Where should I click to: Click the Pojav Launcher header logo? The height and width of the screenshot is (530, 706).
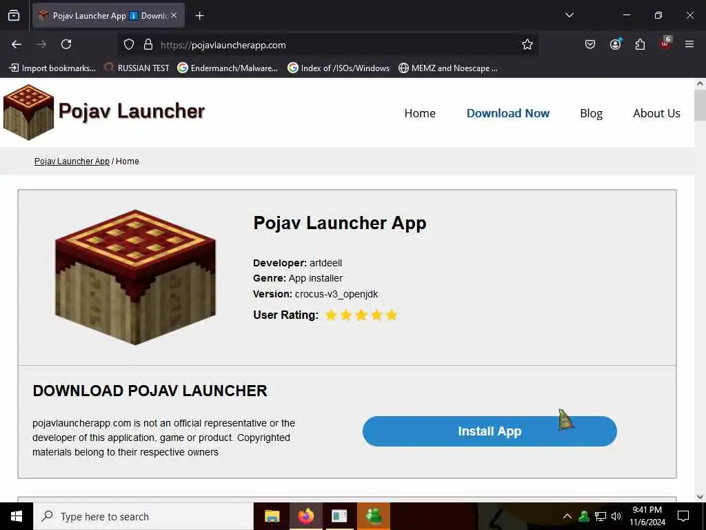(104, 112)
